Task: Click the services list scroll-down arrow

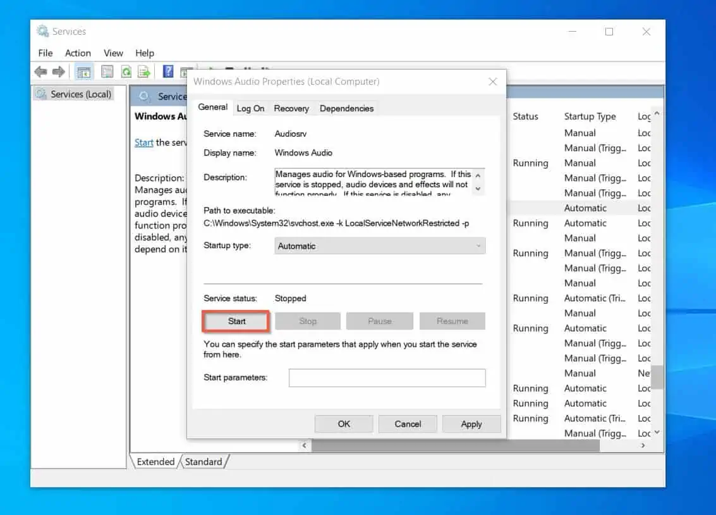Action: point(657,432)
